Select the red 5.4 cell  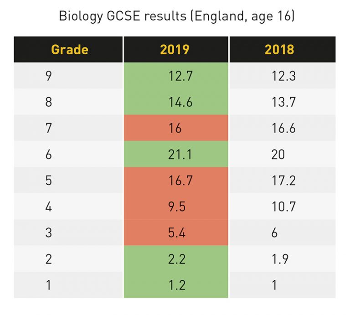pos(176,233)
